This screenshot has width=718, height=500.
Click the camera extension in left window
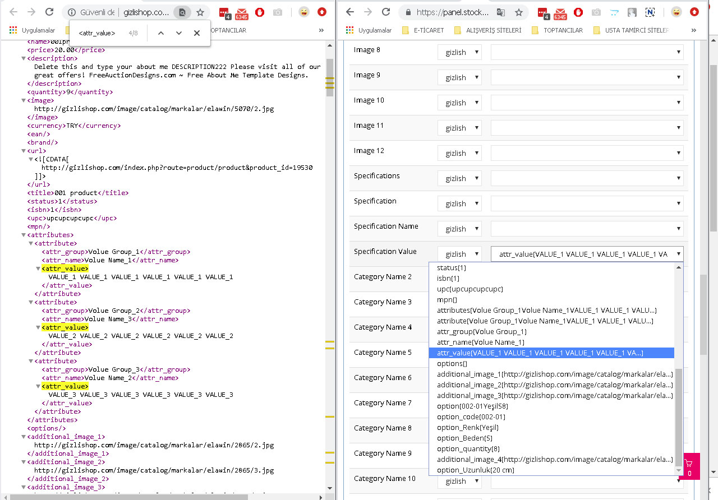277,12
